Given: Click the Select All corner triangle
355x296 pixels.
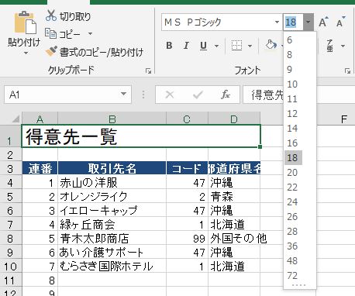Looking at the screenshot, I should point(16,119).
